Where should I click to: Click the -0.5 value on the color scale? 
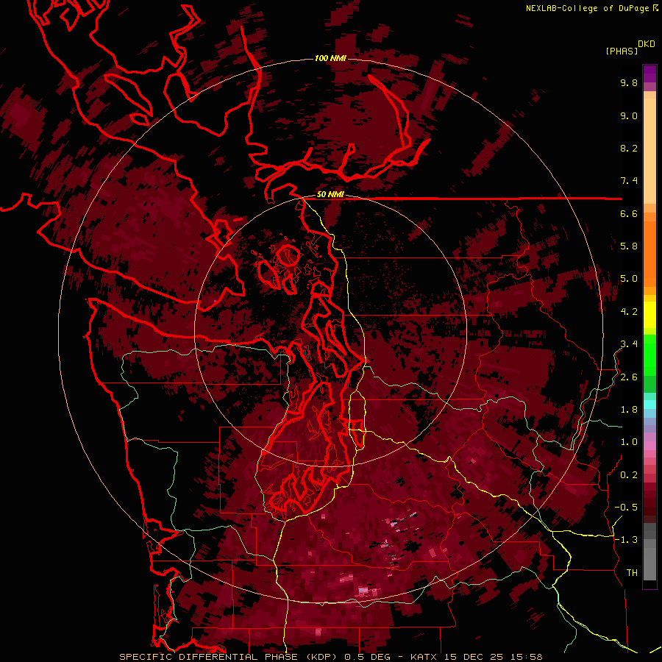coord(626,508)
